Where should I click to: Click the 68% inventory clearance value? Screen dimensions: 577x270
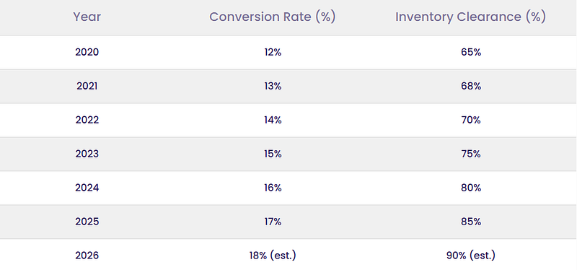471,86
